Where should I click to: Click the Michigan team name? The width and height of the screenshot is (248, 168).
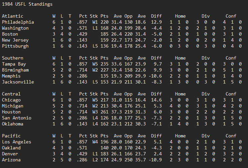pyautogui.click(x=12, y=106)
